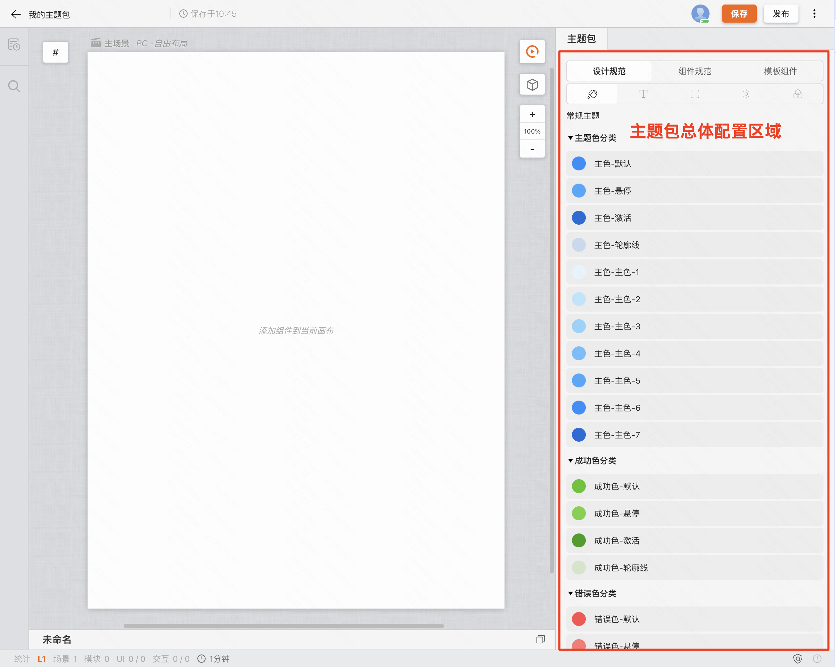
Task: Click the 我的主题包 title
Action: coord(49,15)
